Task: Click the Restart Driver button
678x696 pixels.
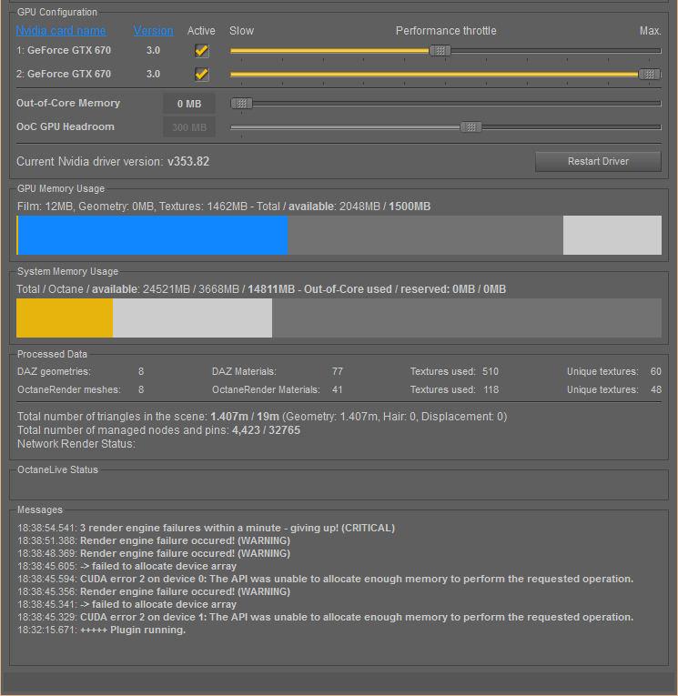Action: 598,162
